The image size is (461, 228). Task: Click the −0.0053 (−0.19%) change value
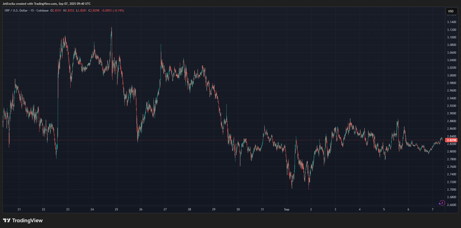[x=113, y=11]
